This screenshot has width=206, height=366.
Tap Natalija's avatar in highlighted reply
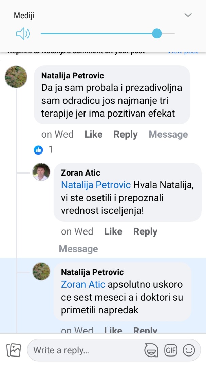pos(41,271)
